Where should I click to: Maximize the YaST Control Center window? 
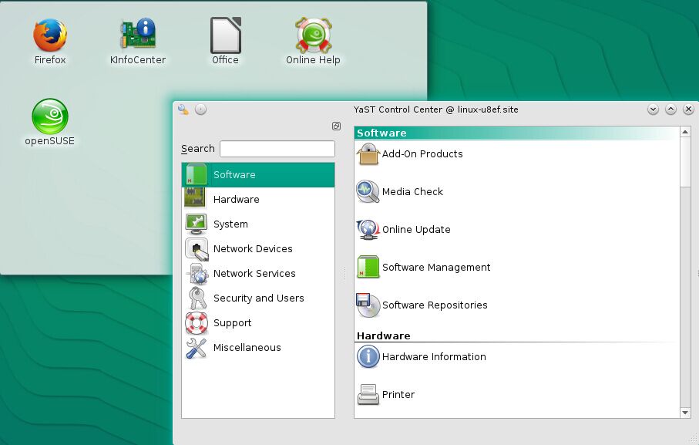(671, 110)
